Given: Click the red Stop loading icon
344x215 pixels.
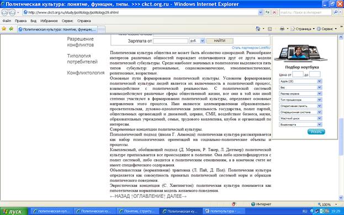Looking at the screenshot, I should pos(274,13).
